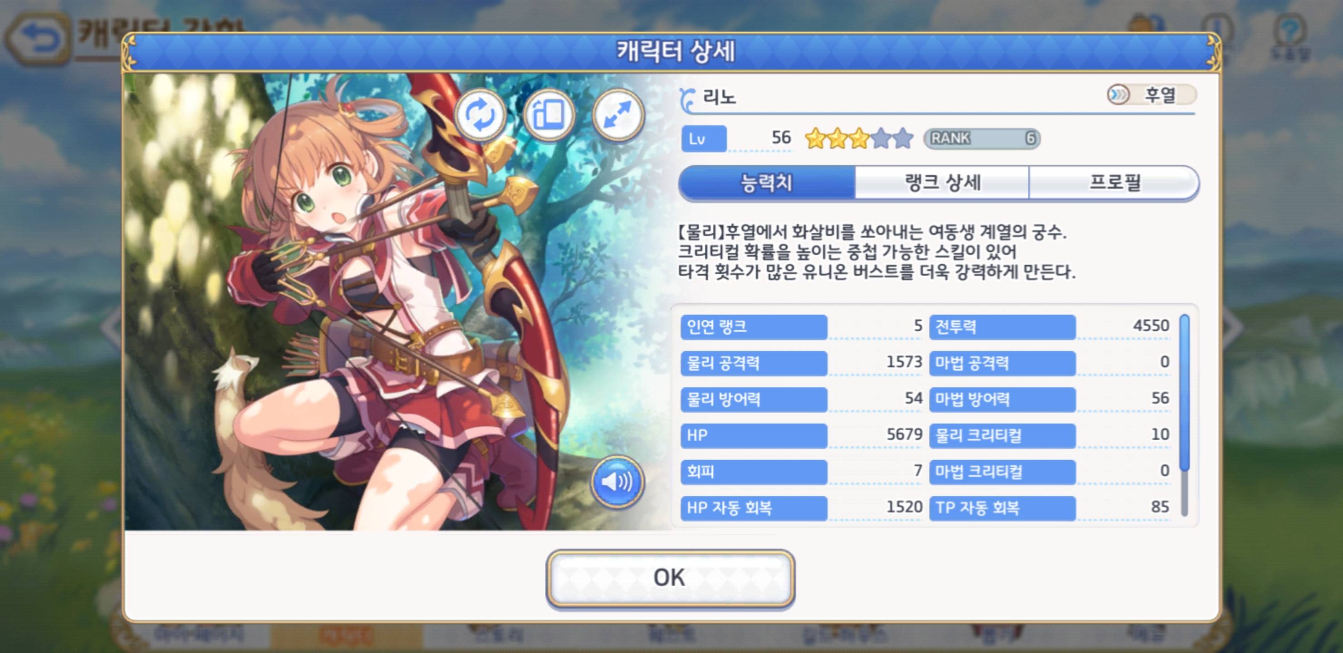The width and height of the screenshot is (1343, 653).
Task: Click the 후열 position arrow icon
Action: pos(1118,95)
